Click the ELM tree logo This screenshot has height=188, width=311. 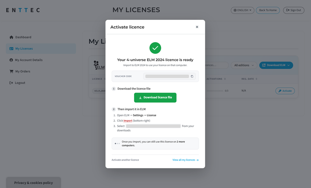99,65
